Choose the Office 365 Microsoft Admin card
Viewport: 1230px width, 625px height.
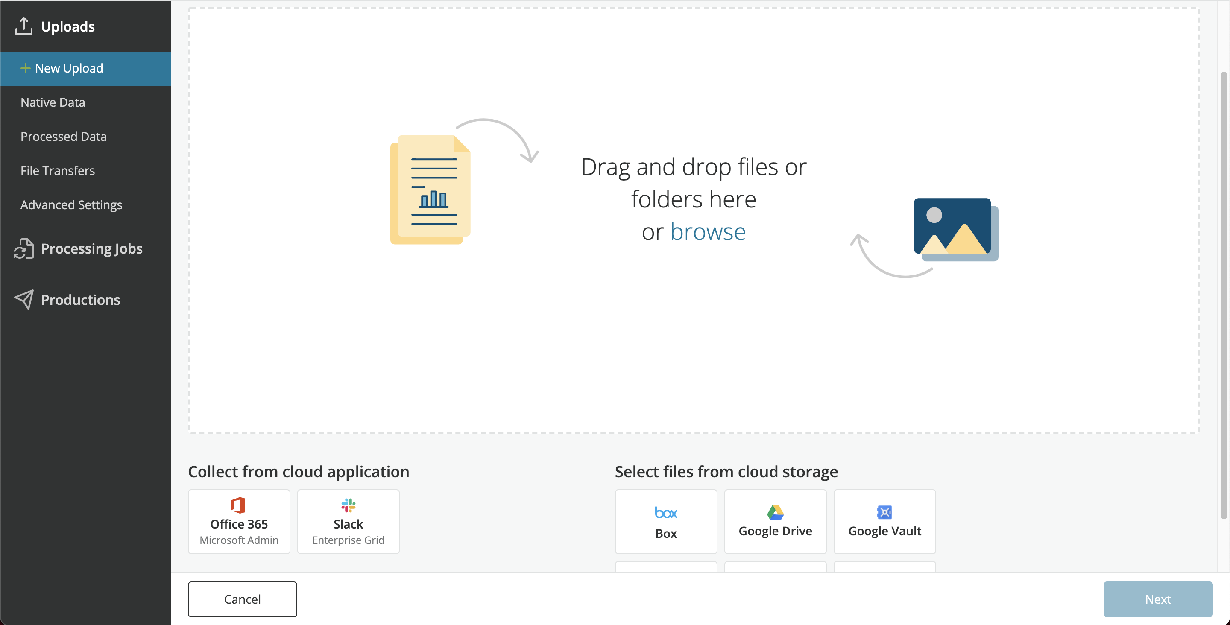239,521
